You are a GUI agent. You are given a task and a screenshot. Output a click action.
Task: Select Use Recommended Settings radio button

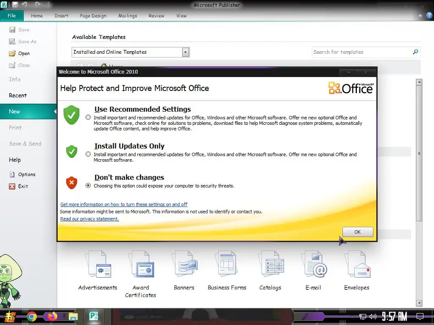pos(88,118)
